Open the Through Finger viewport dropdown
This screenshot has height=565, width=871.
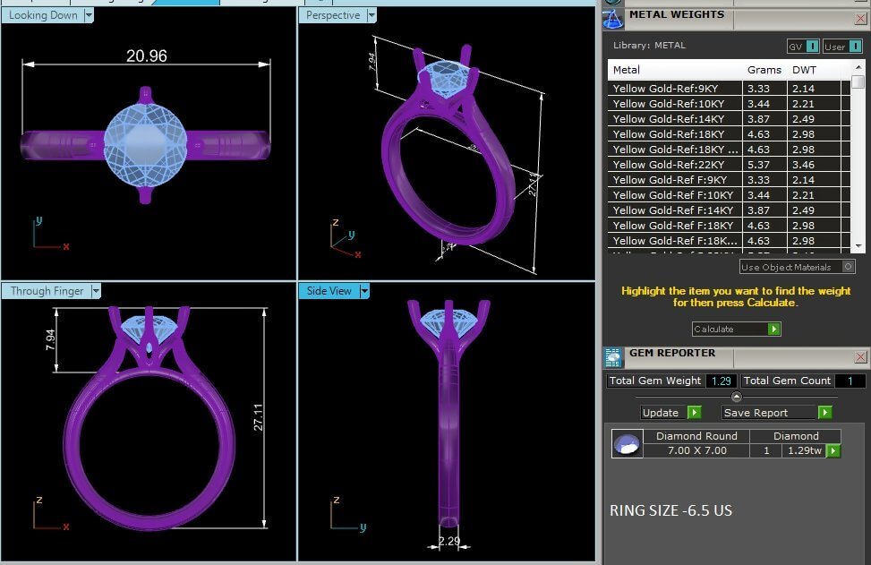pyautogui.click(x=96, y=291)
